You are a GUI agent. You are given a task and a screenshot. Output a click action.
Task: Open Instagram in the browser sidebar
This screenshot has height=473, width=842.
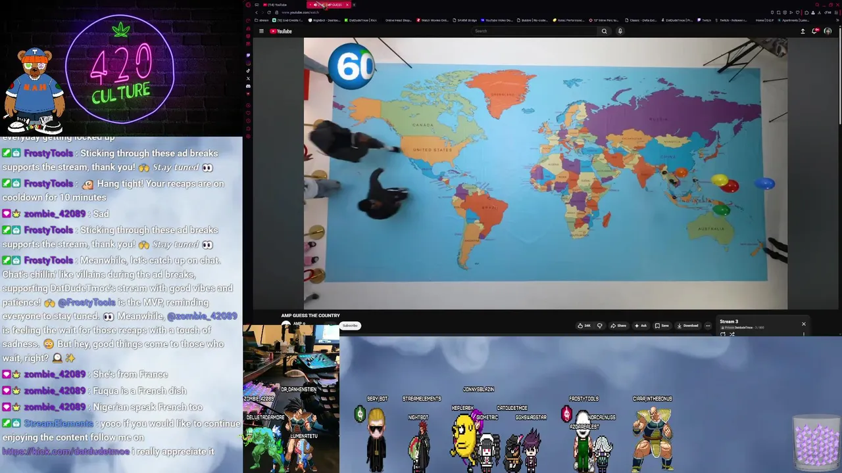pyautogui.click(x=248, y=63)
